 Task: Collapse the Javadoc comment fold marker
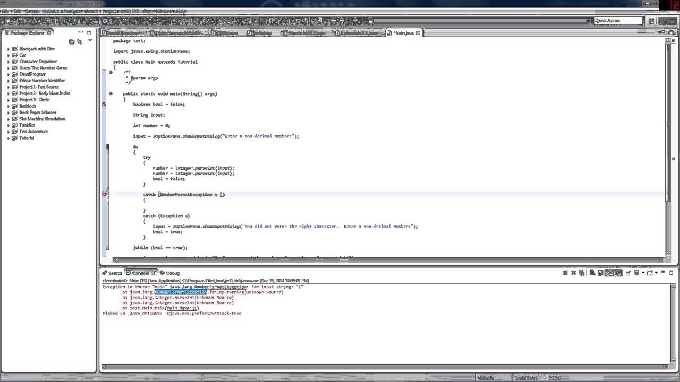tap(110, 72)
